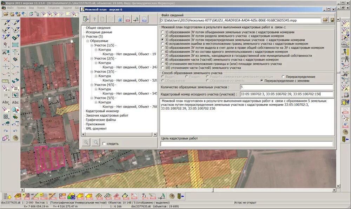Click the dashed selection rectangle icon in main toolbar

(x=68, y=14)
